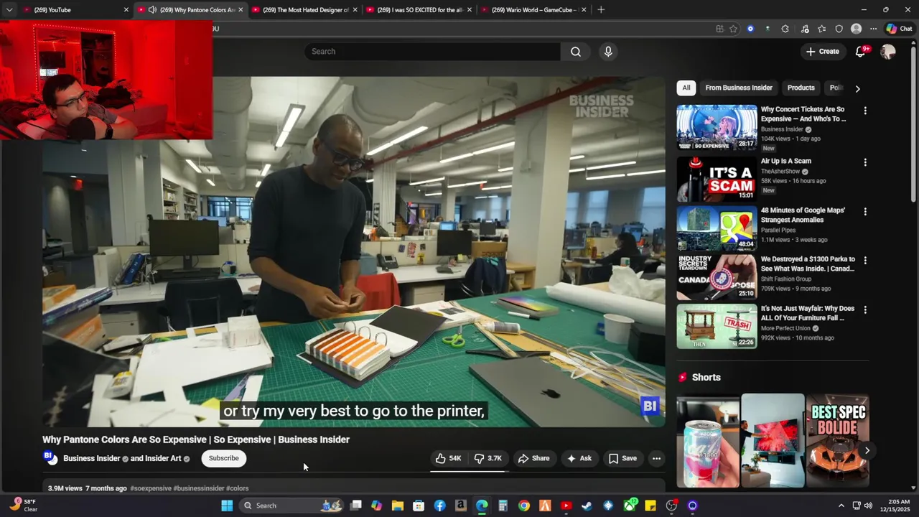Open Amazon app from taskbar

click(461, 506)
